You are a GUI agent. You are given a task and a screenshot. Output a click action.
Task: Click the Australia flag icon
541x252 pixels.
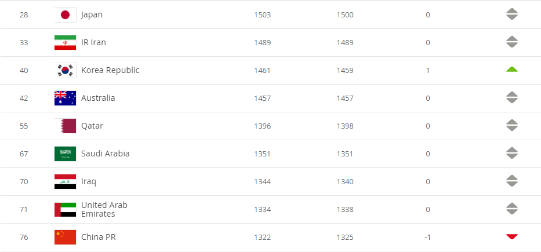(65, 98)
